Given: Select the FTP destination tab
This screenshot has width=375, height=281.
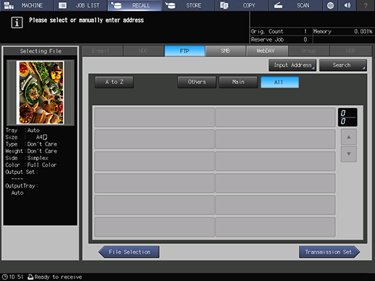Looking at the screenshot, I should point(185,51).
